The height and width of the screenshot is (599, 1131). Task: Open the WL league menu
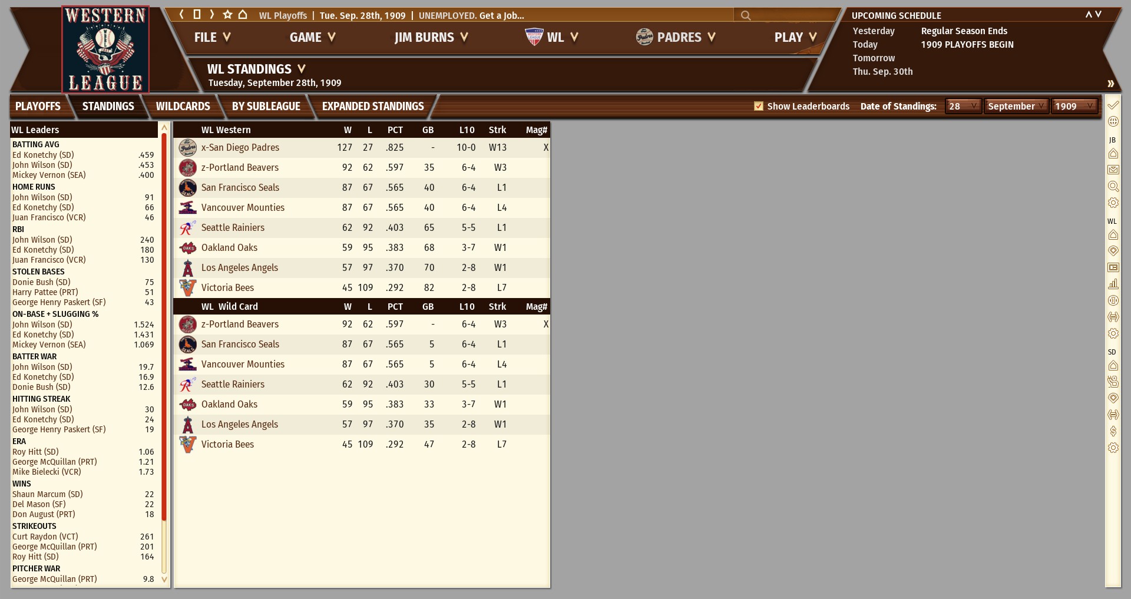coord(552,37)
